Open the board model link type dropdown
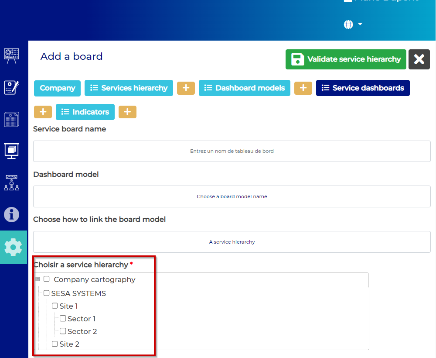436x358 pixels. point(232,242)
